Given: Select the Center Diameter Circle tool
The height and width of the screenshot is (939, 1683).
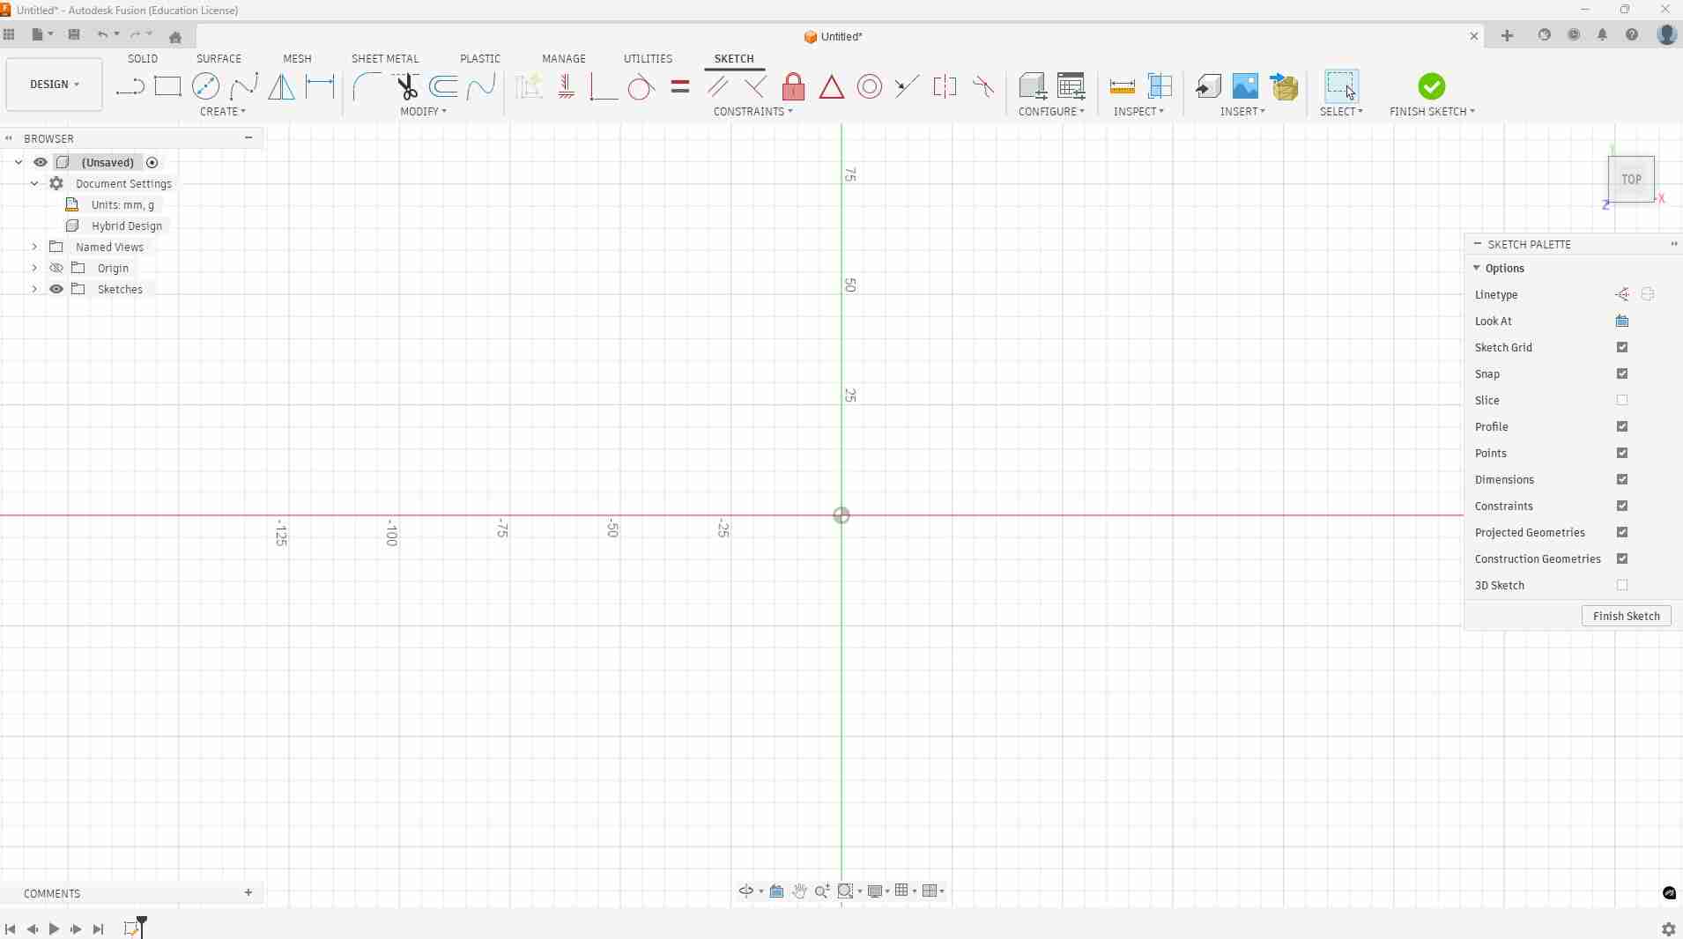Looking at the screenshot, I should pyautogui.click(x=205, y=86).
